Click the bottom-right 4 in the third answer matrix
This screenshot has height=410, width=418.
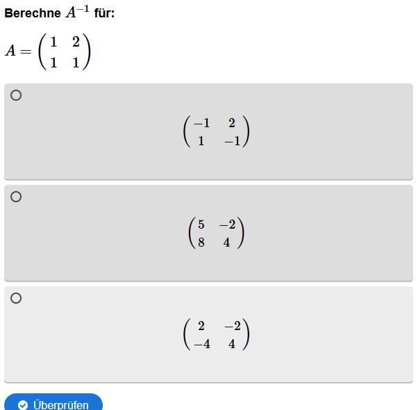point(232,344)
